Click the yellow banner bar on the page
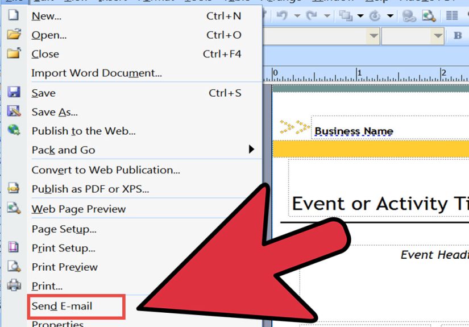Image resolution: width=469 pixels, height=327 pixels. click(371, 148)
